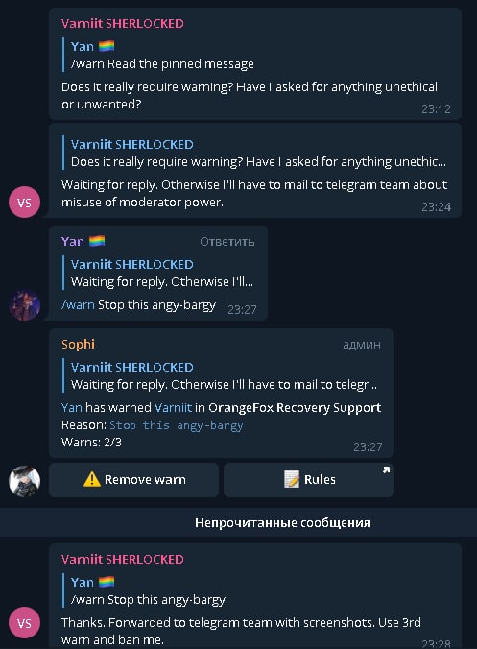Screen dimensions: 477x649
Task: Click the /warn command link in Yan's message
Action: pos(78,305)
